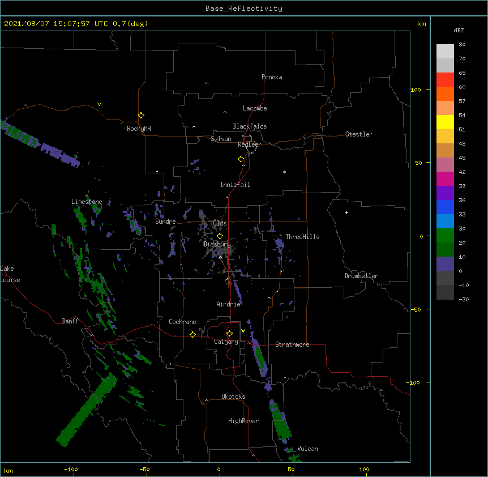Pick the bright yellow swatch in dBZ legend
The image size is (488, 477).
pyautogui.click(x=445, y=122)
